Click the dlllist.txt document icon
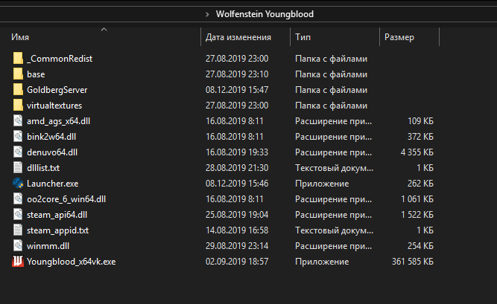Viewport: 497px width, 304px height. pyautogui.click(x=18, y=168)
